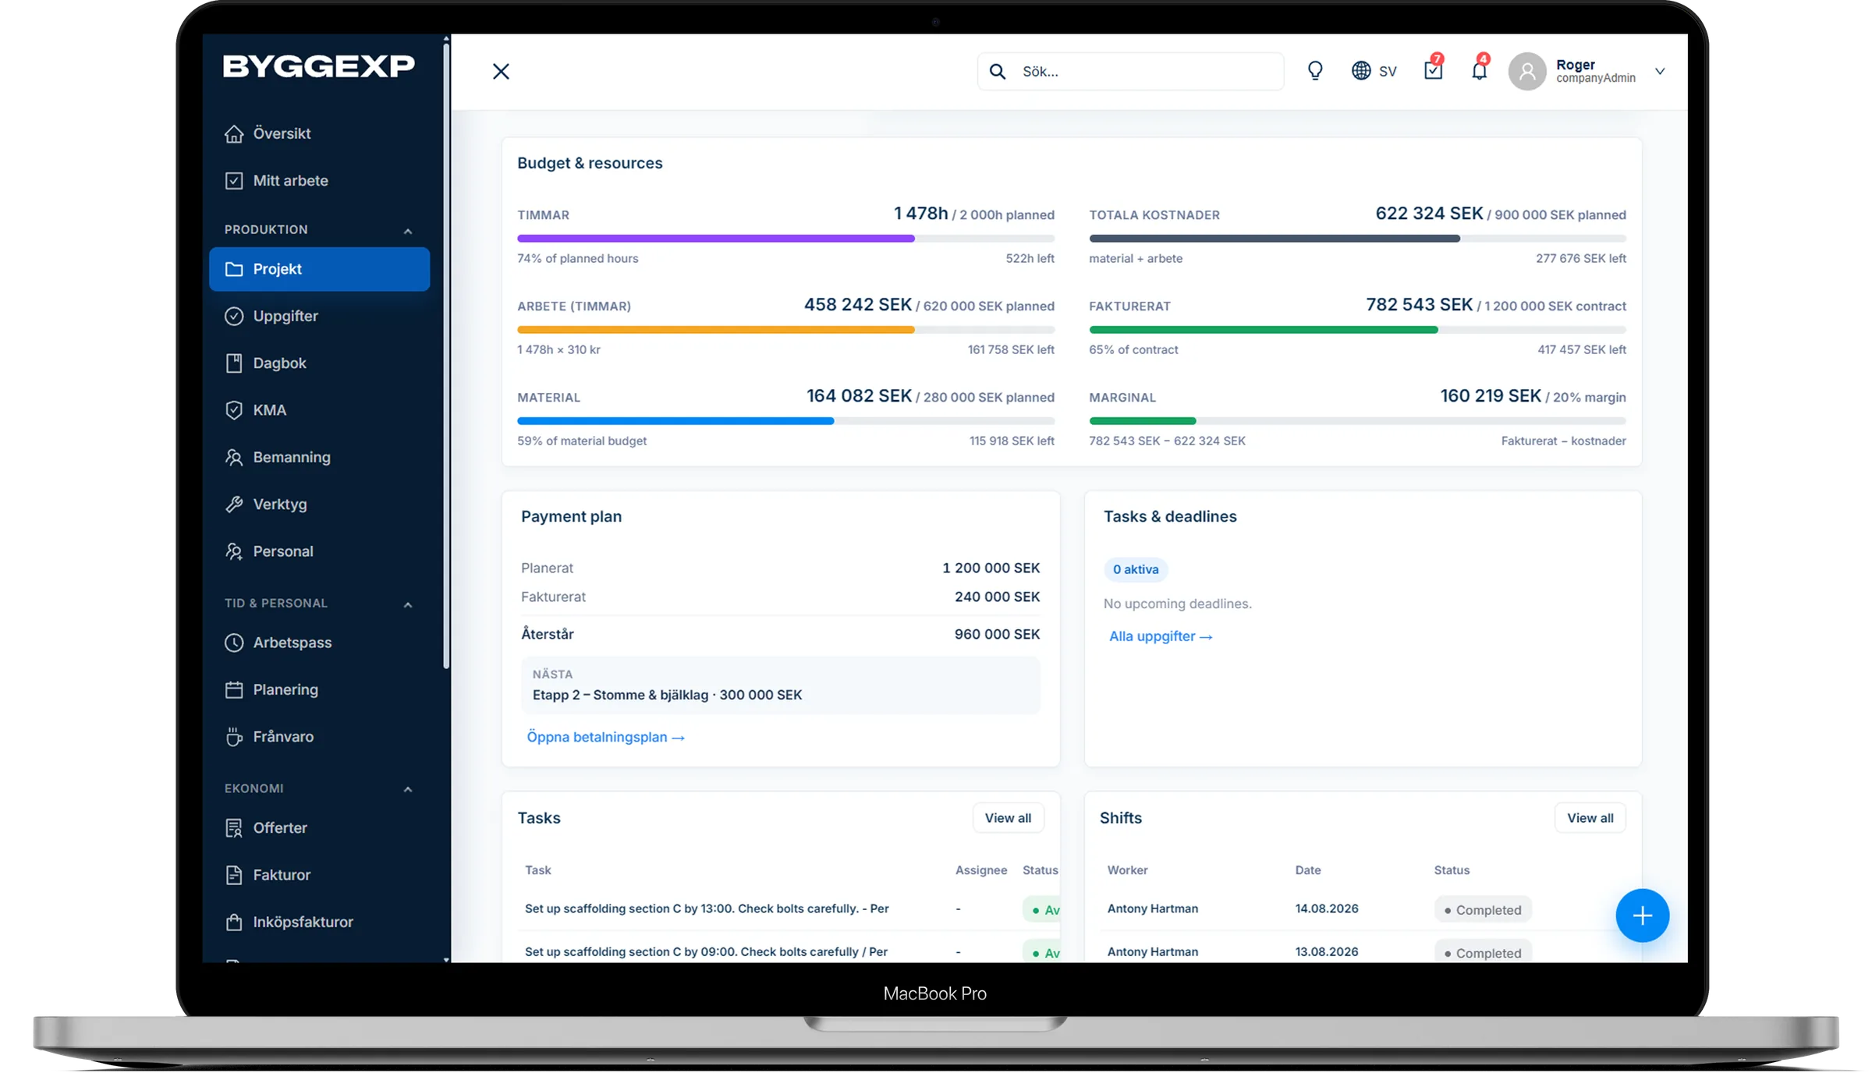1872x1073 pixels.
Task: Collapse the PRODUKTION section
Action: (x=407, y=231)
